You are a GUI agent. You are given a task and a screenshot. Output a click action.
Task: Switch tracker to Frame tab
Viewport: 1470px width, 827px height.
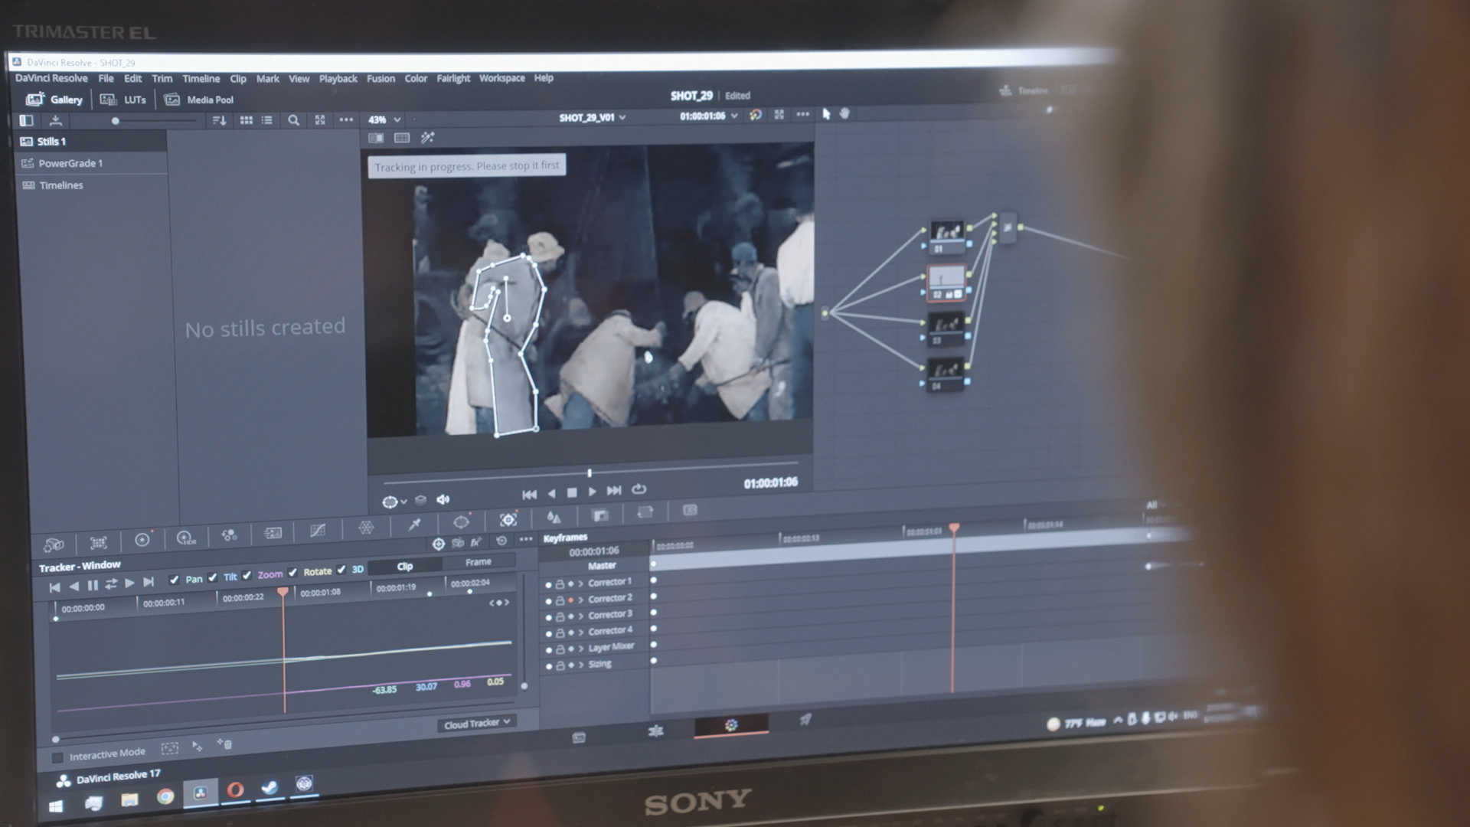(x=479, y=562)
